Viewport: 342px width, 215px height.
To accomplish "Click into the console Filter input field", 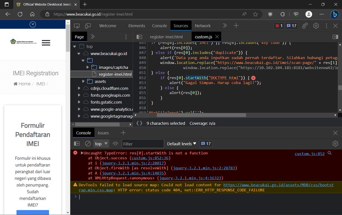I will pos(142,144).
